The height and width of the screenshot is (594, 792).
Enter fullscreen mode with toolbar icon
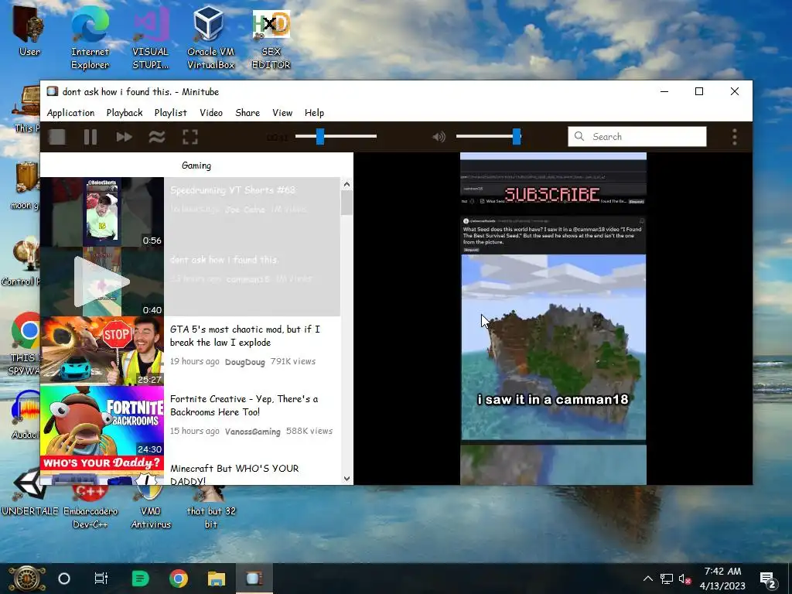190,137
